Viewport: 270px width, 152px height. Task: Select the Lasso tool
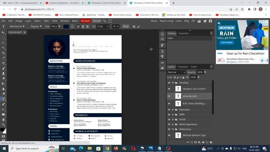tap(3, 43)
